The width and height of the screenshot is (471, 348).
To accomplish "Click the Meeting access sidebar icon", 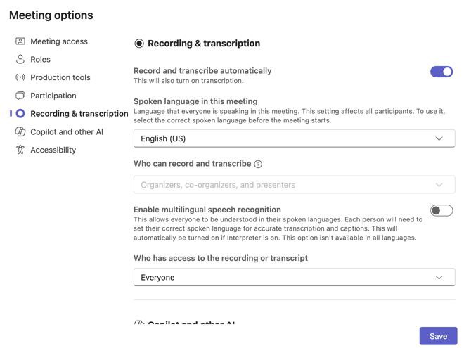I will click(x=20, y=41).
